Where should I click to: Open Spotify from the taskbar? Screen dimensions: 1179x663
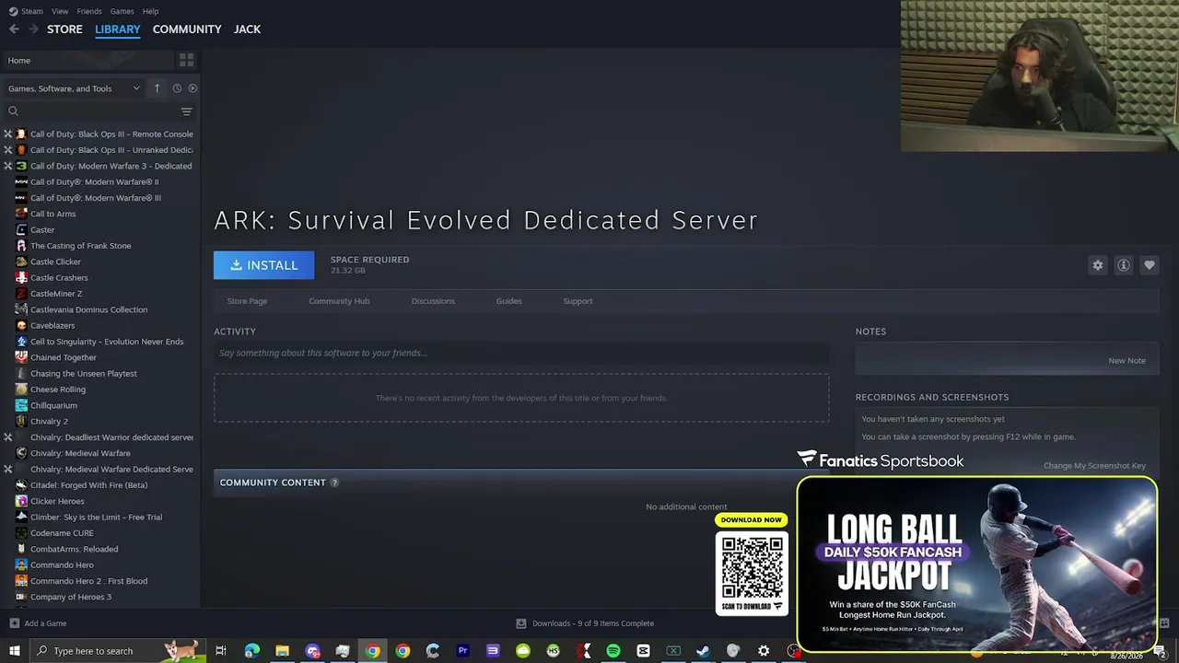click(x=613, y=651)
